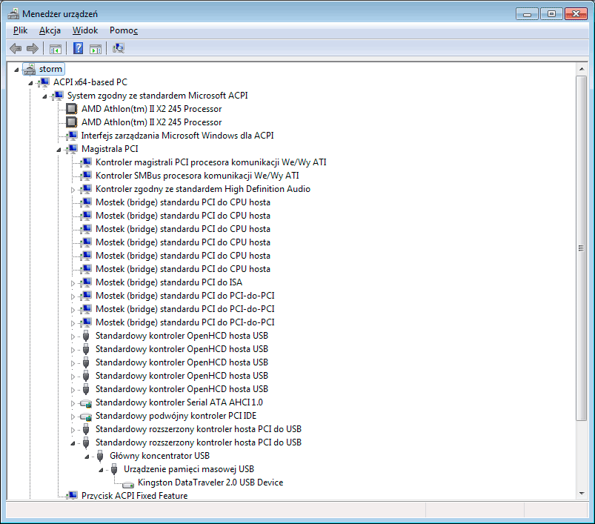The height and width of the screenshot is (524, 595).
Task: Collapse Urządzenie pamięci masowej USB node
Action: (101, 470)
